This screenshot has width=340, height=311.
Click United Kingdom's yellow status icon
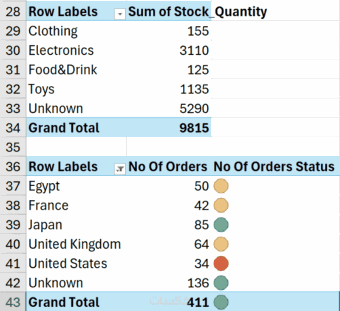[x=221, y=244]
